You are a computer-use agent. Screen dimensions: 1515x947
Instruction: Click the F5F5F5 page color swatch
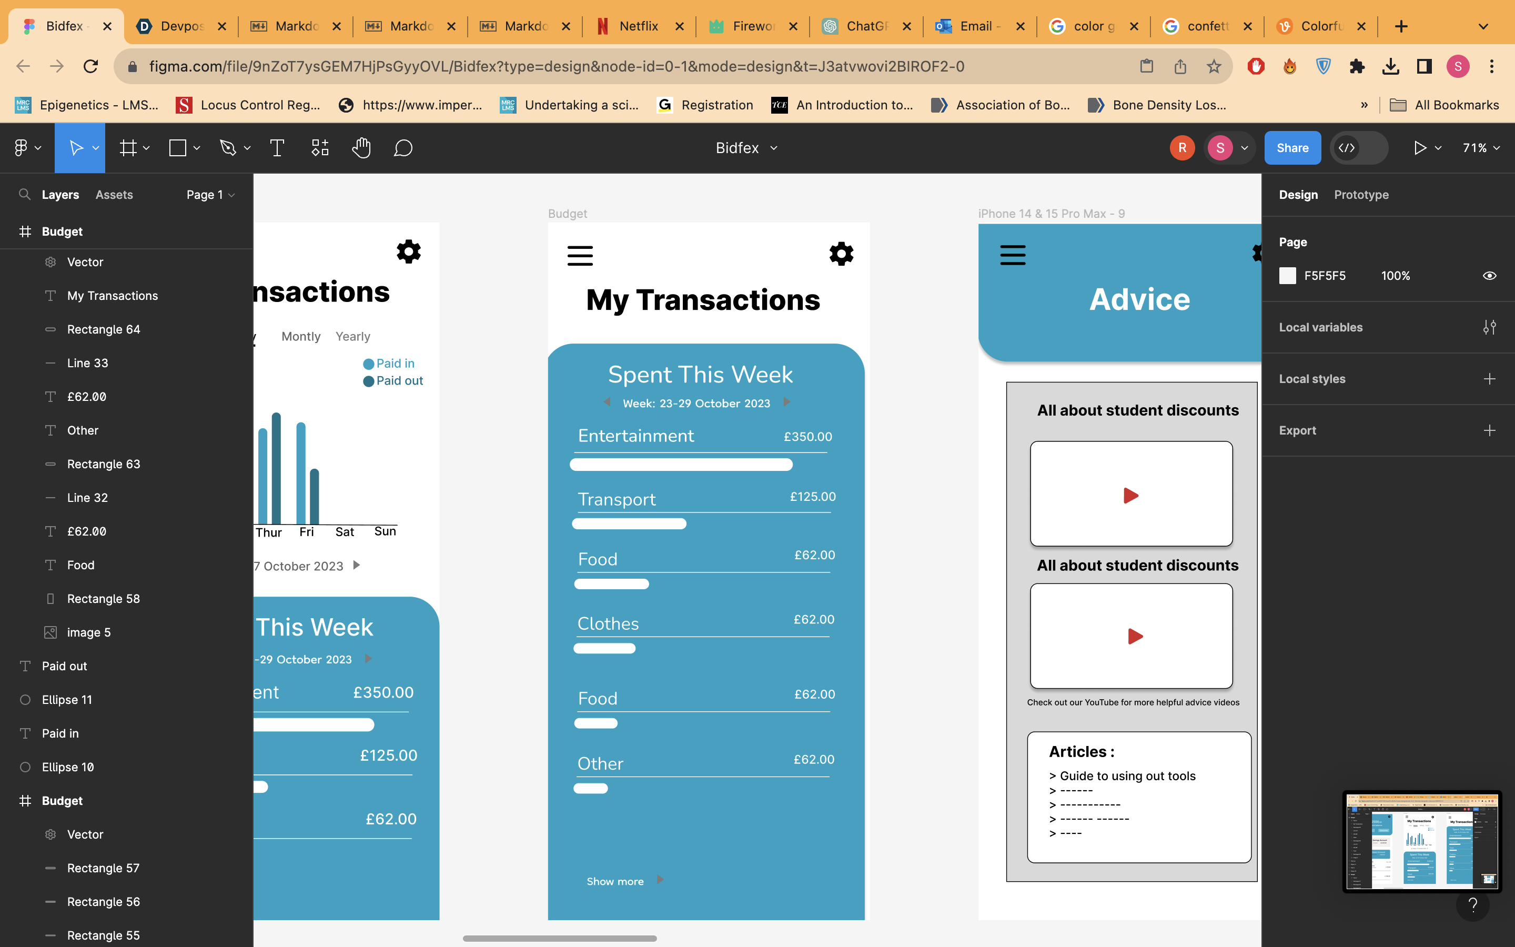(x=1287, y=276)
